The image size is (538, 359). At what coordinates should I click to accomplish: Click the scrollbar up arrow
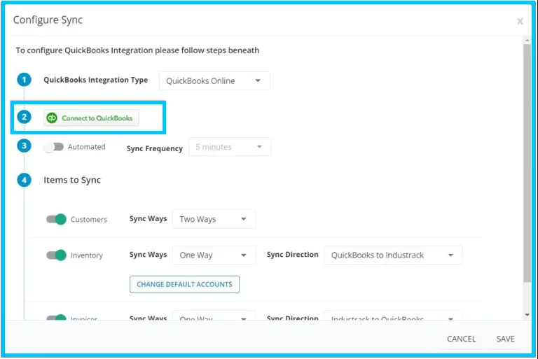[x=527, y=41]
